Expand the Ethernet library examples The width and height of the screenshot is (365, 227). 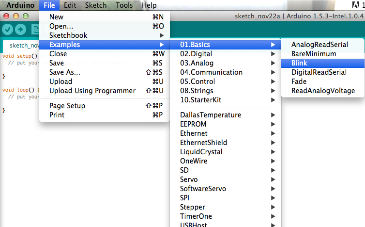click(226, 133)
